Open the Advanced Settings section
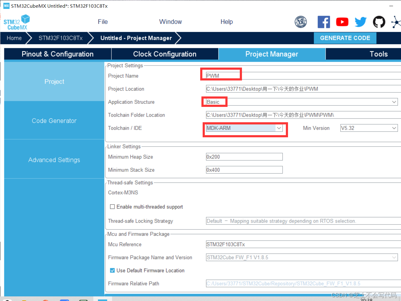Screen dimensions: 401x301 [x=54, y=160]
